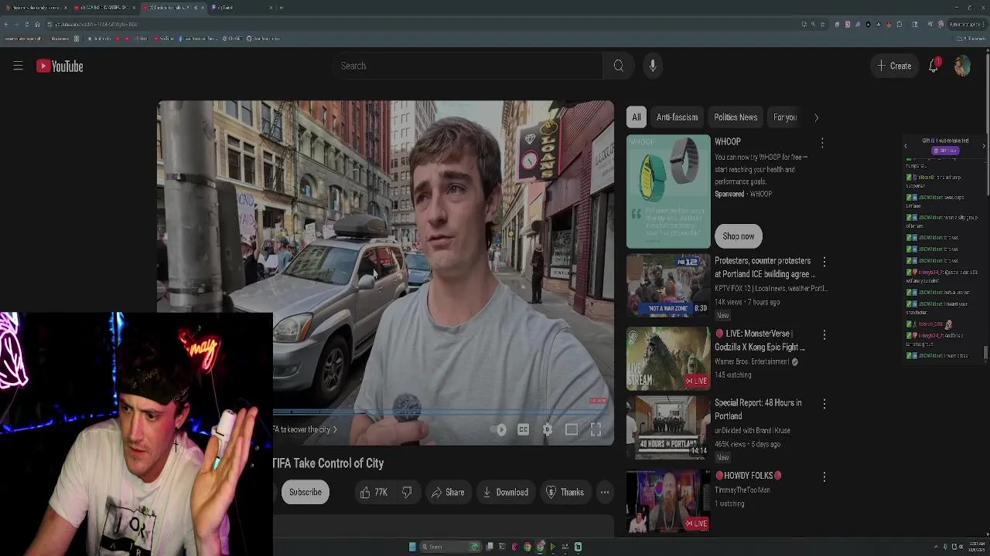
Task: Open the chapter title in the player
Action: (x=306, y=429)
